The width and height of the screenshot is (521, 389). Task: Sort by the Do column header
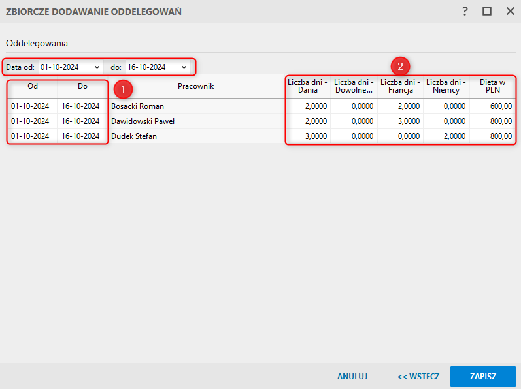point(82,86)
